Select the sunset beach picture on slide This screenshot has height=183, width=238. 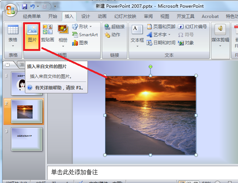(x=150, y=115)
